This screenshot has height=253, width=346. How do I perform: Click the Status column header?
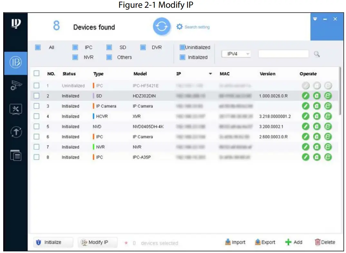[69, 74]
